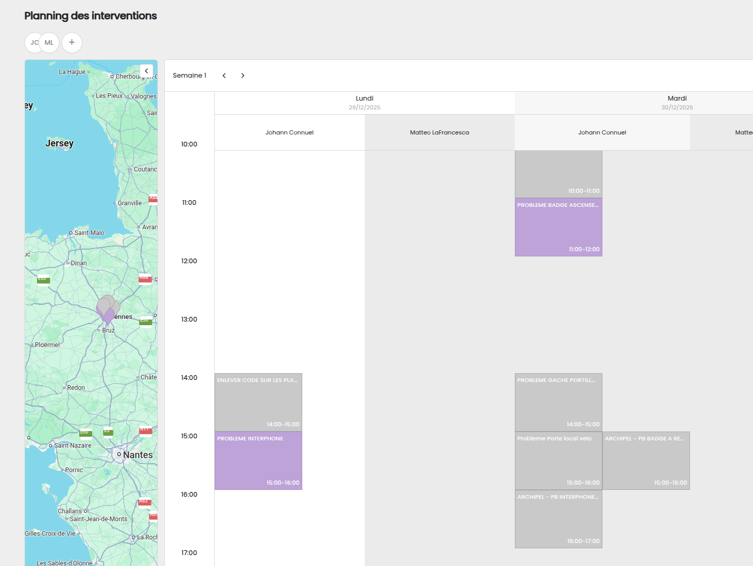Image resolution: width=753 pixels, height=566 pixels.
Task: Select Johann Connuel's Monday column header
Action: [x=289, y=132]
